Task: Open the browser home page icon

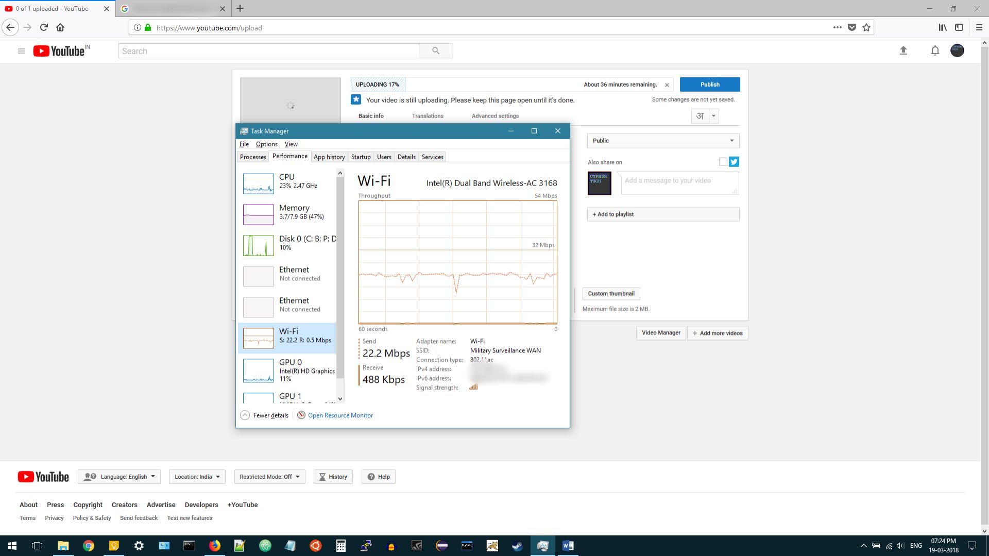Action: [60, 27]
